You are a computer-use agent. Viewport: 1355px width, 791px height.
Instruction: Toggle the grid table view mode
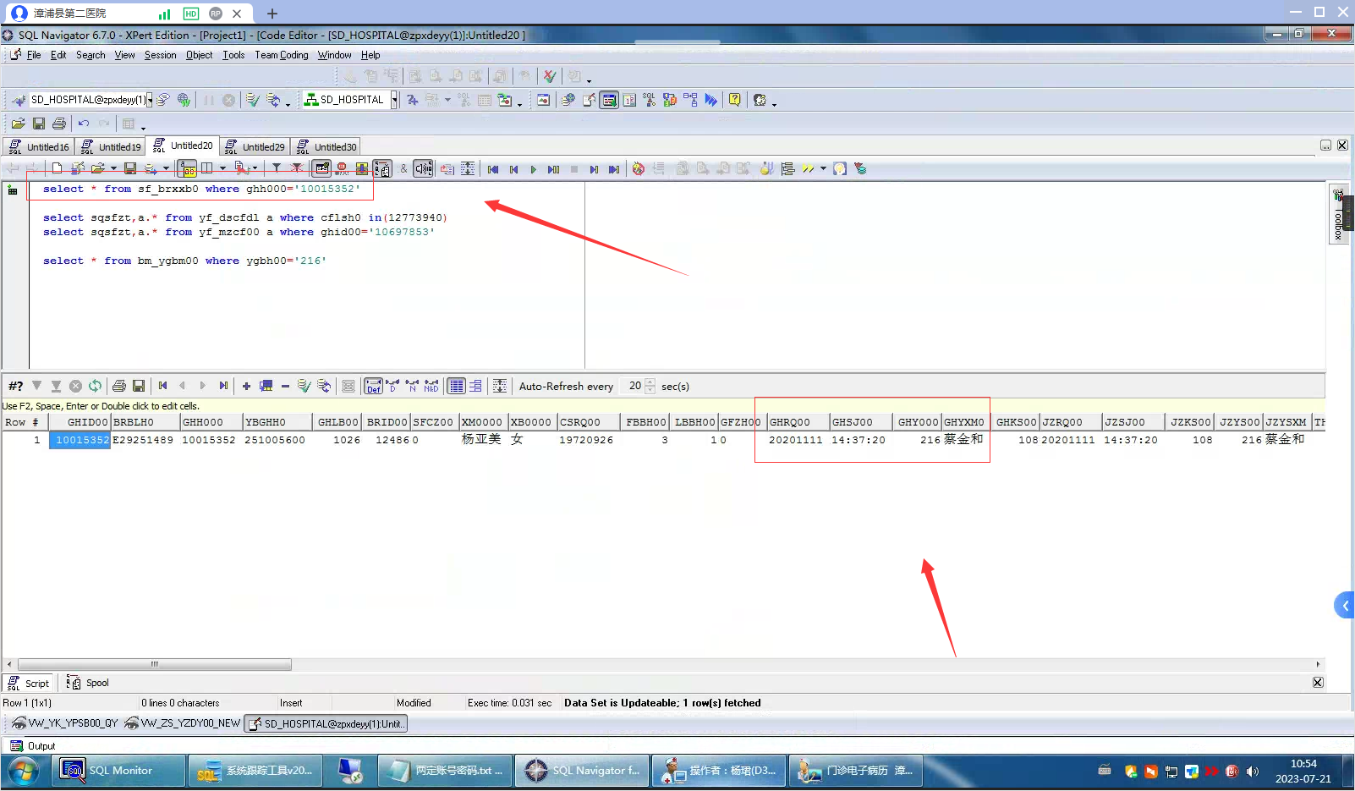pyautogui.click(x=456, y=386)
